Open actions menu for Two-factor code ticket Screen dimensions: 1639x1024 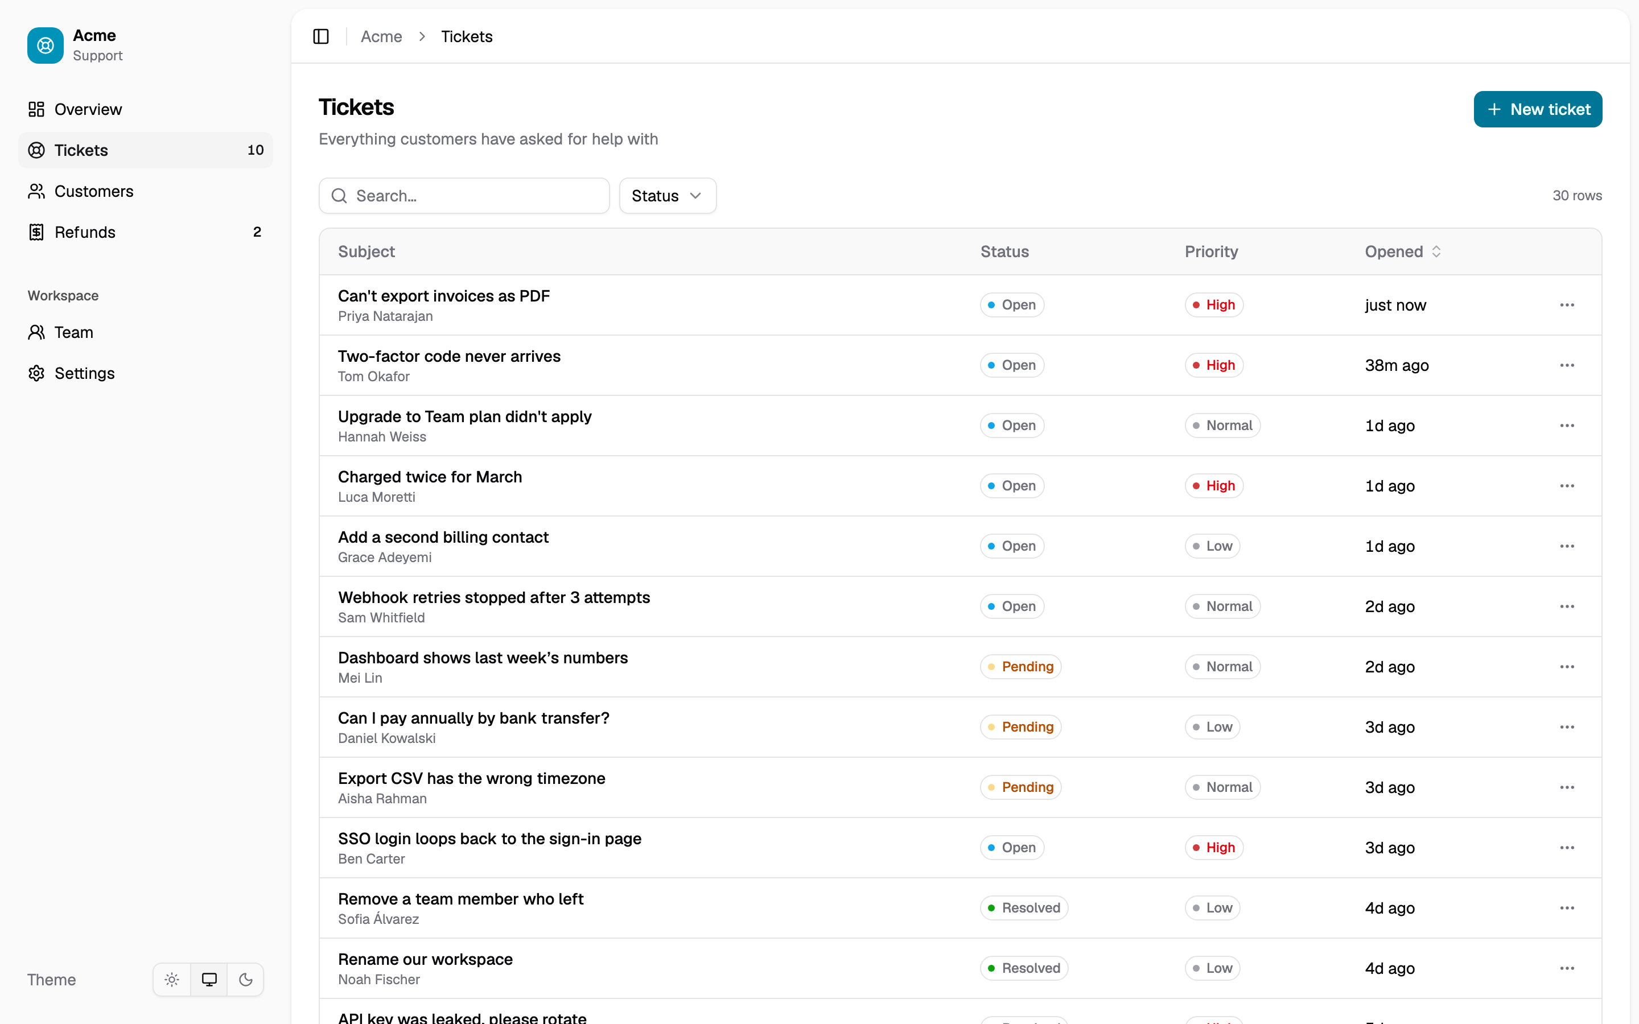click(x=1567, y=365)
